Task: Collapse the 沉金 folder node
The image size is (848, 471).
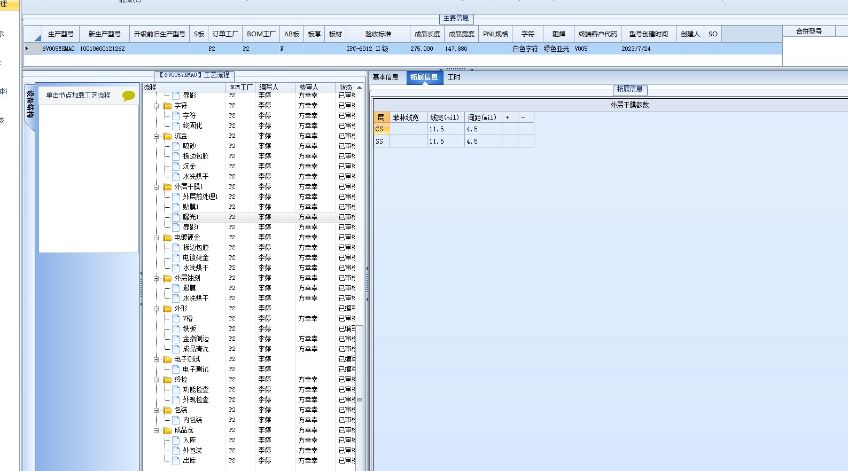Action: tap(157, 136)
